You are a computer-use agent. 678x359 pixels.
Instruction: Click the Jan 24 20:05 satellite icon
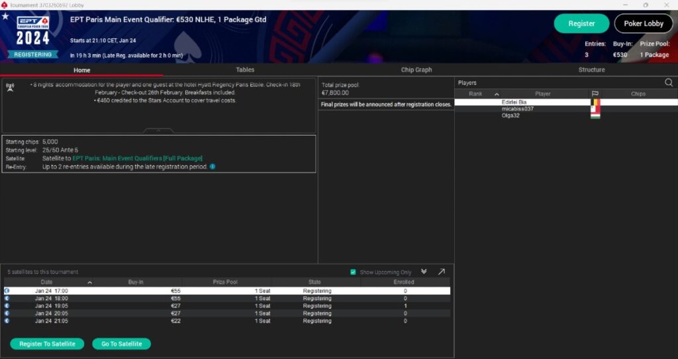click(7, 313)
